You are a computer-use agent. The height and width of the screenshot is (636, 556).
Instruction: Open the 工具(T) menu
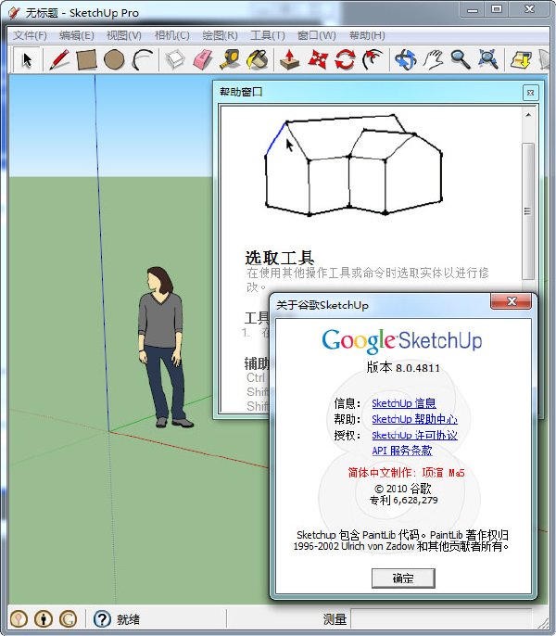click(x=268, y=35)
